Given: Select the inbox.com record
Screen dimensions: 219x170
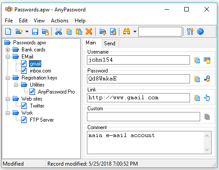Looking at the screenshot, I should coord(40,71).
